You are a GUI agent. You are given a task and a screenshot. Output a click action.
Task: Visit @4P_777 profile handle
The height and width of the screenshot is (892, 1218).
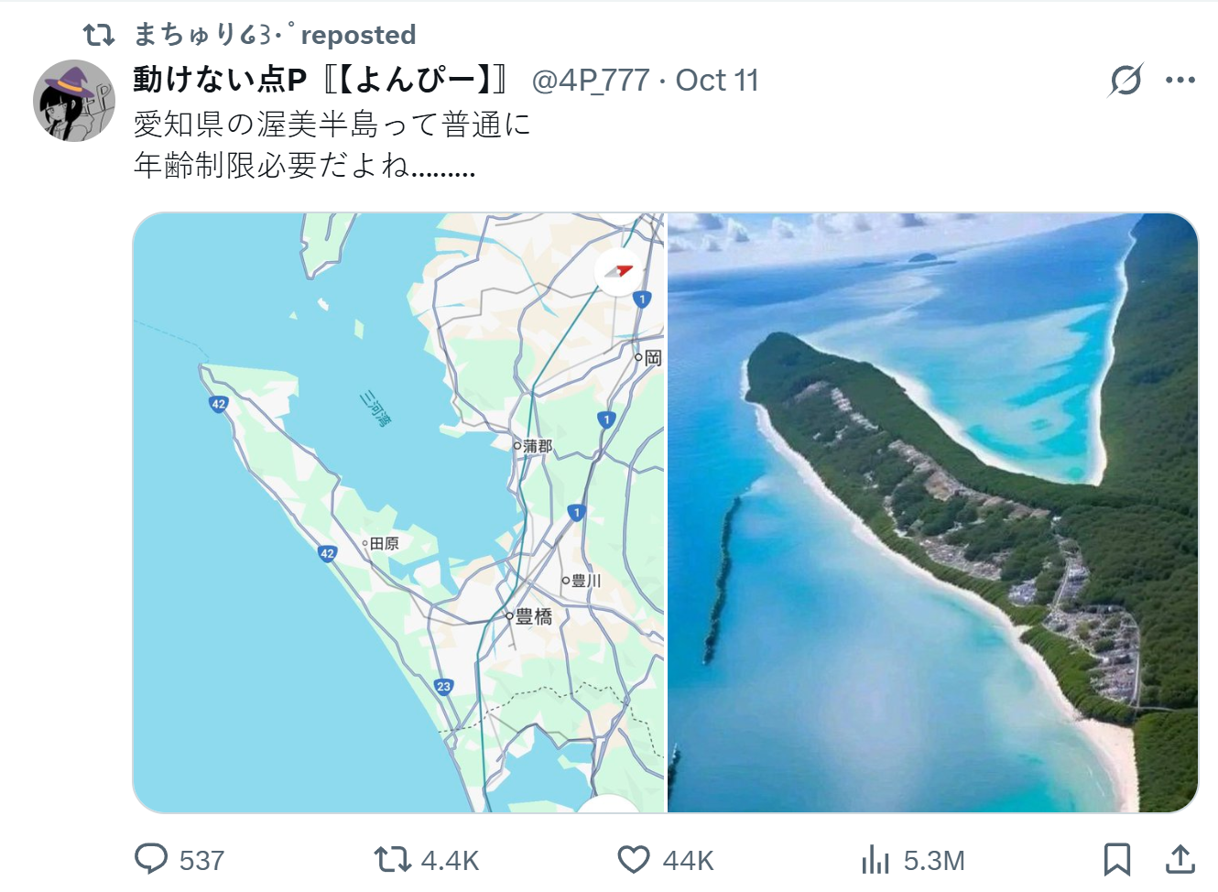591,81
